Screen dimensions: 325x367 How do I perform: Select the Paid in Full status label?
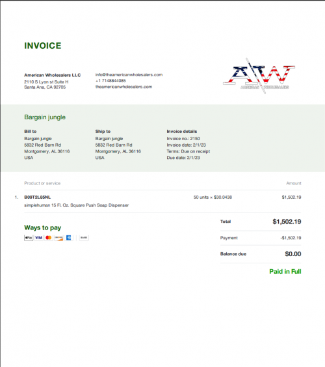(285, 272)
